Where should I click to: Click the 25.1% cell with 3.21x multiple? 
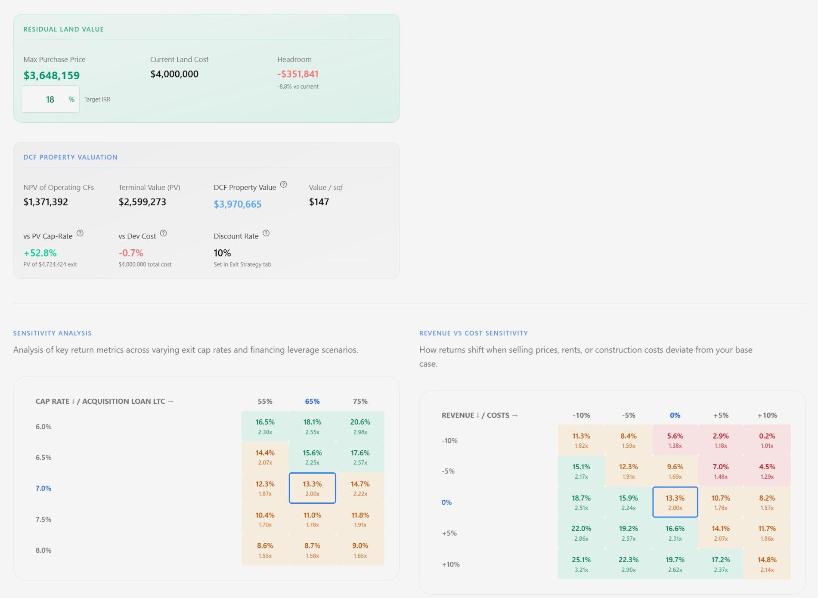581,564
